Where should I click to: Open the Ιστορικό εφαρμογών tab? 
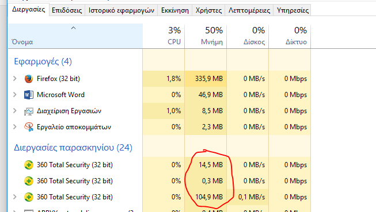click(121, 10)
